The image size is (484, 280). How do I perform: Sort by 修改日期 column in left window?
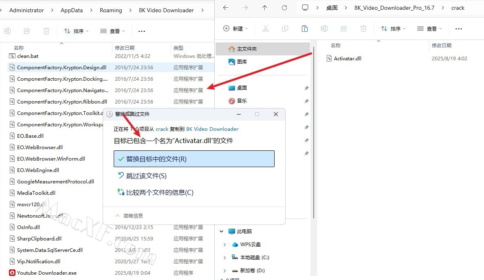click(x=125, y=48)
